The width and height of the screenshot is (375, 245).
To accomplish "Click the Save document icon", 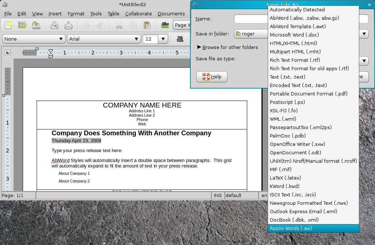I will click(36, 25).
